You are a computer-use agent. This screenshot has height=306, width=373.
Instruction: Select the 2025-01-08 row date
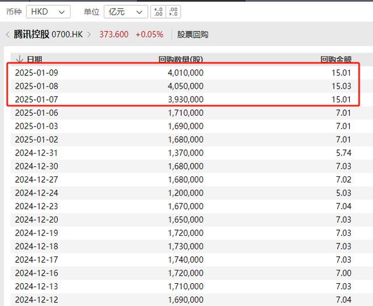click(37, 86)
